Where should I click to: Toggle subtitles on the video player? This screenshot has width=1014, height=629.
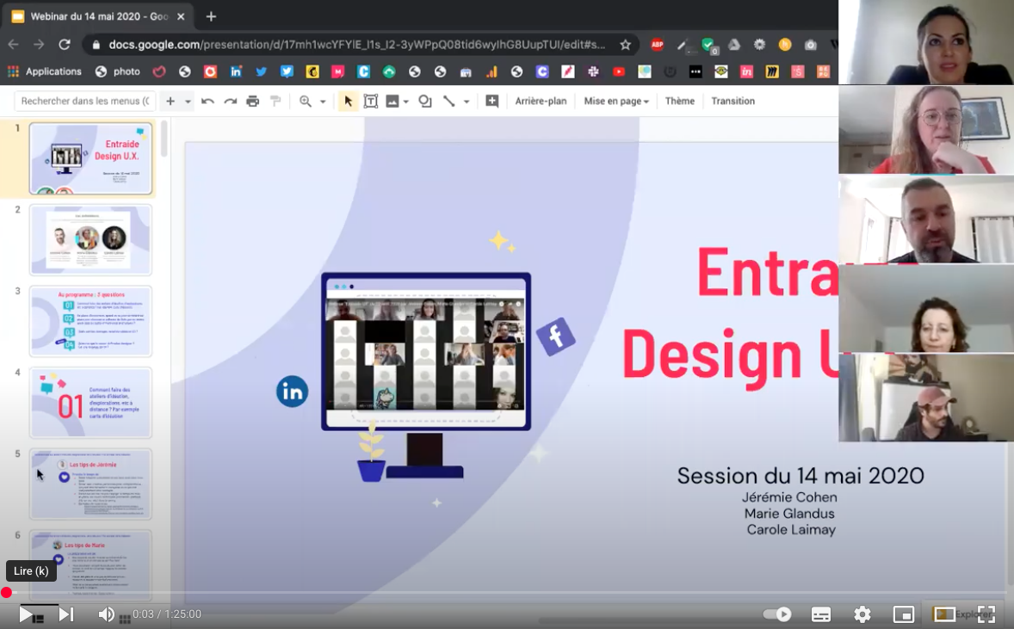click(x=820, y=614)
